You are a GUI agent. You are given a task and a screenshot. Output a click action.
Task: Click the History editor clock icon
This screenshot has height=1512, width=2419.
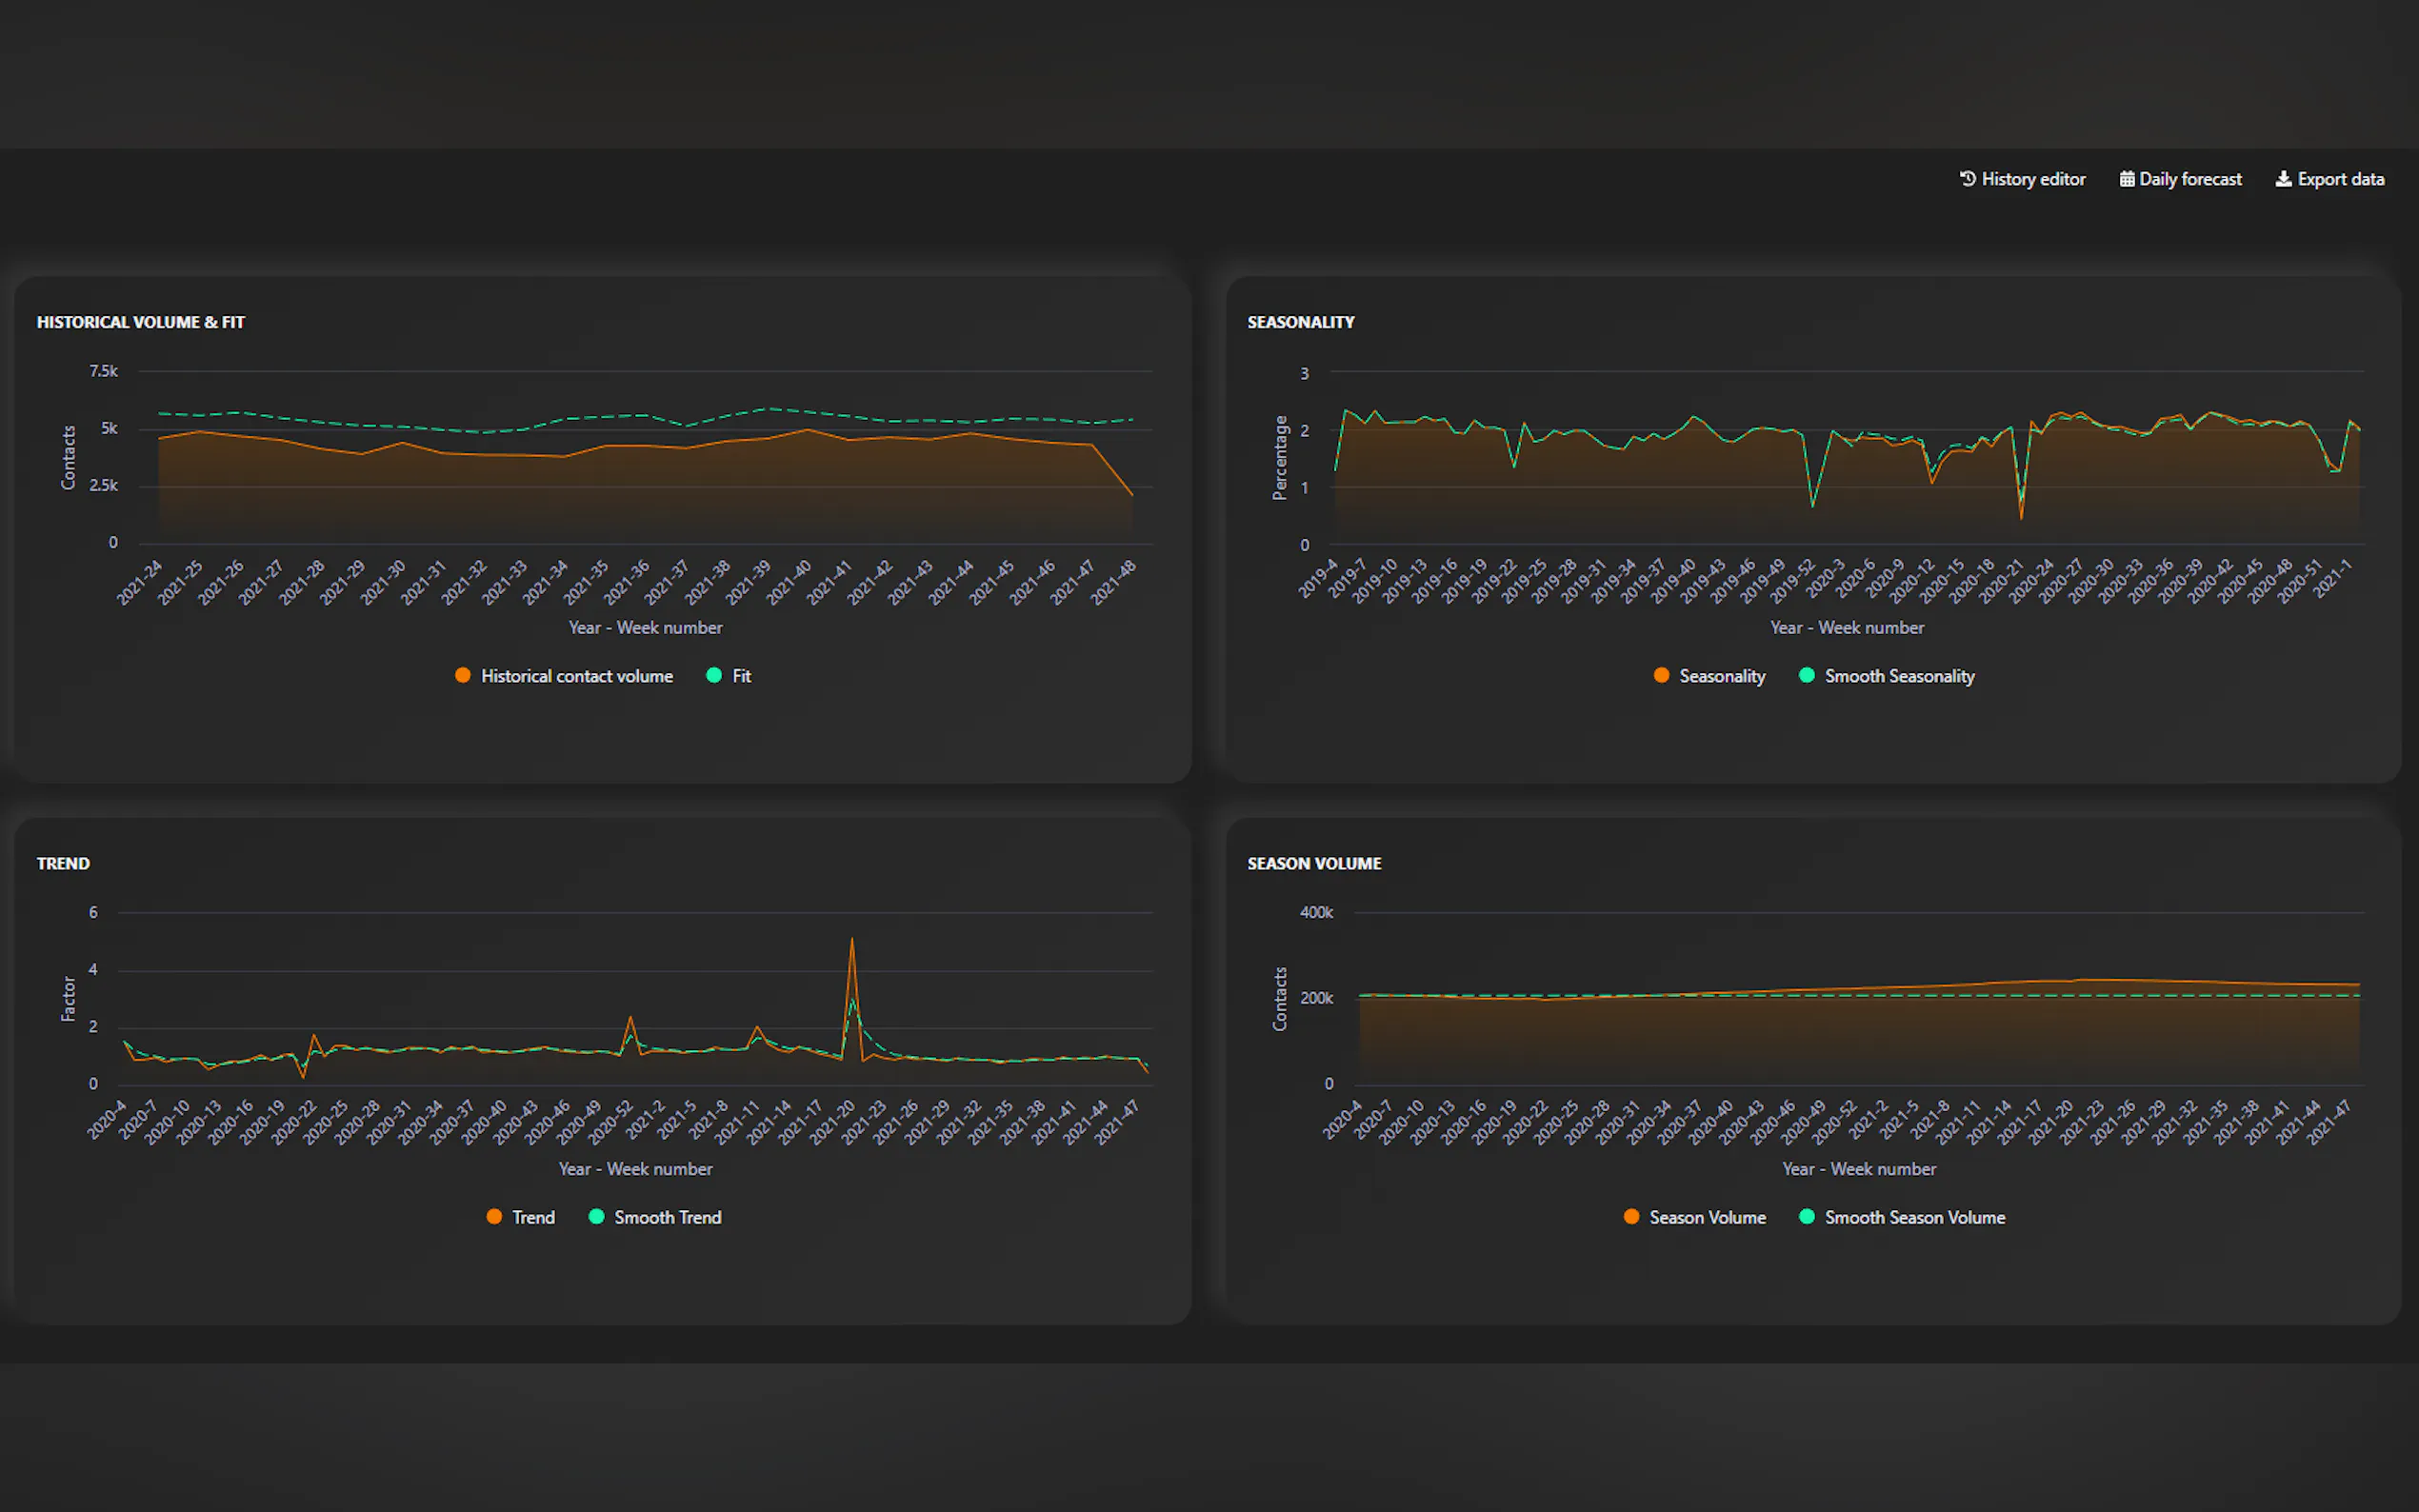click(x=1967, y=179)
